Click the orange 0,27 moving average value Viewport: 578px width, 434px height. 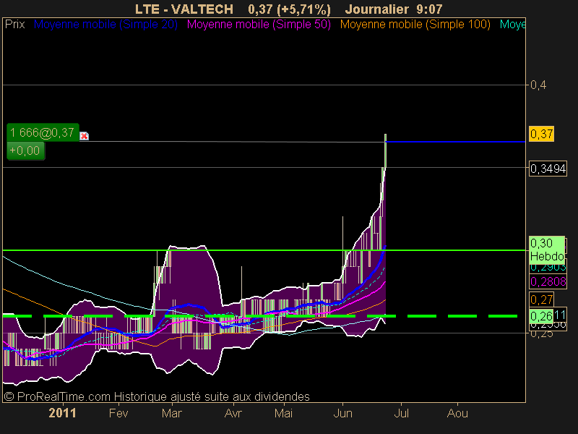pyautogui.click(x=541, y=299)
